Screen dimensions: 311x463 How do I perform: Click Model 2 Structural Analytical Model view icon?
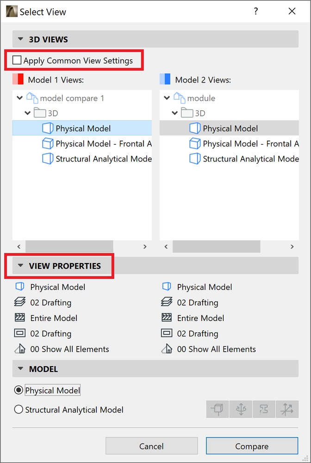[x=195, y=159]
